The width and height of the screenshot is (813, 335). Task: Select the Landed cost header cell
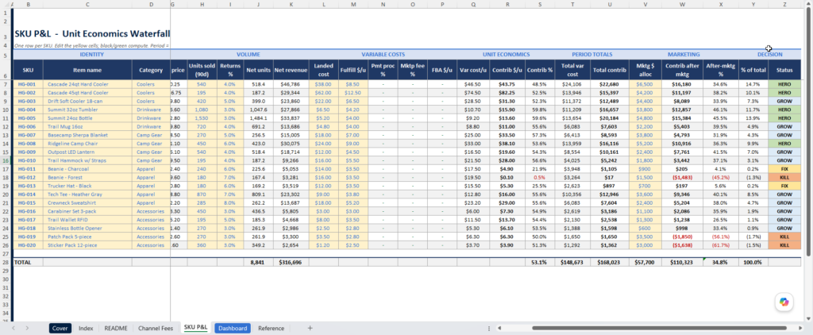coord(324,70)
